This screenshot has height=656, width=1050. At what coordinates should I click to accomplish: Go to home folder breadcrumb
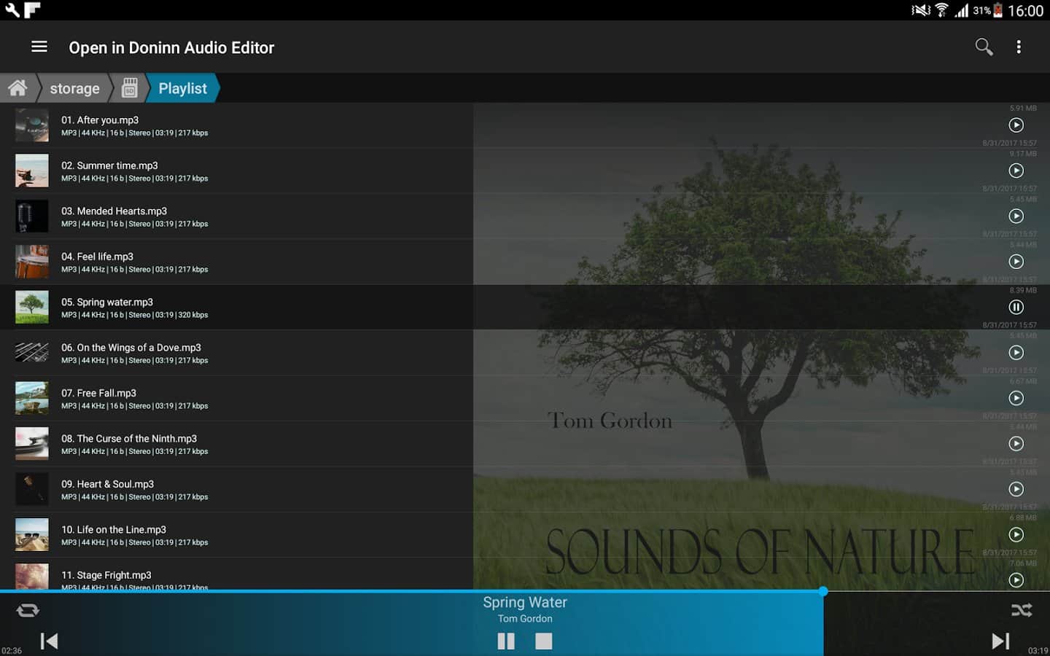pos(17,88)
